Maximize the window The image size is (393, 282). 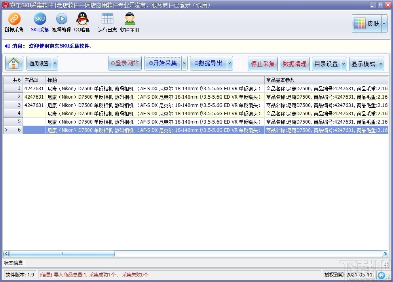click(380, 5)
